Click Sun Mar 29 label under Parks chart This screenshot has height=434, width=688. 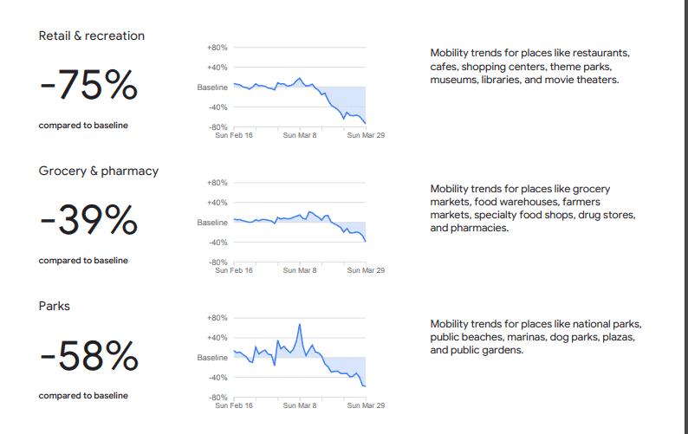[366, 405]
